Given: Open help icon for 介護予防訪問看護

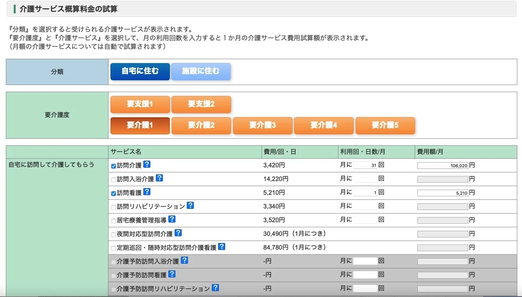Looking at the screenshot, I should [x=172, y=274].
